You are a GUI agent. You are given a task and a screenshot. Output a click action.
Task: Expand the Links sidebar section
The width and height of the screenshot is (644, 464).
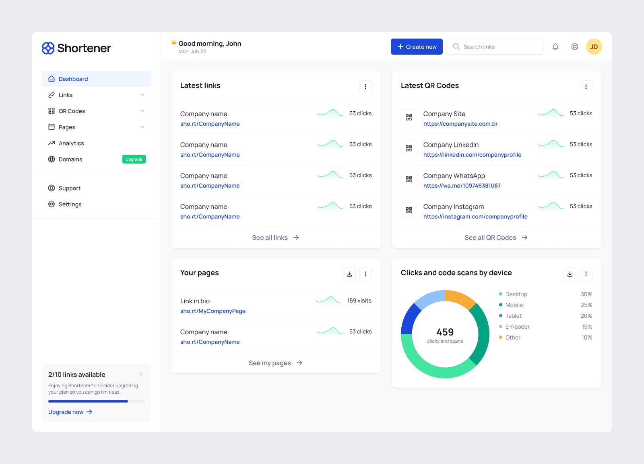[x=142, y=95]
